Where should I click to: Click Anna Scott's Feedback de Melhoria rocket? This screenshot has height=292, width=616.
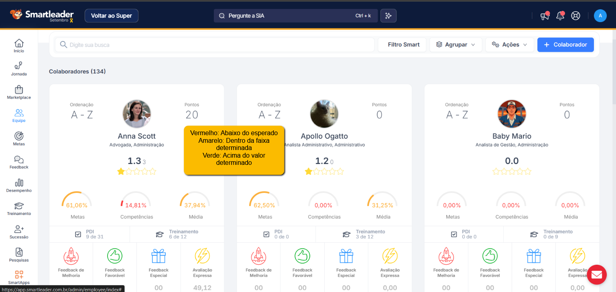[x=71, y=255]
